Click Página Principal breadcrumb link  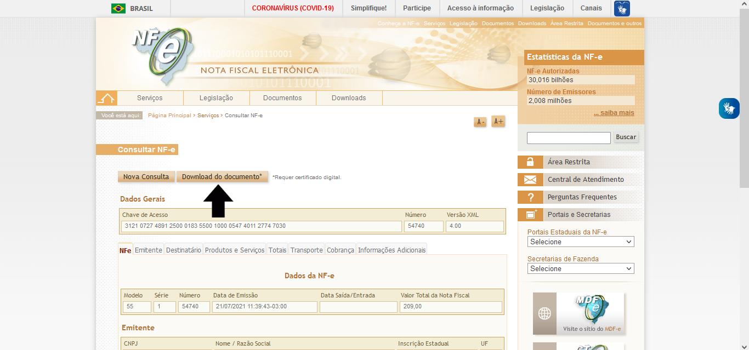coord(169,116)
